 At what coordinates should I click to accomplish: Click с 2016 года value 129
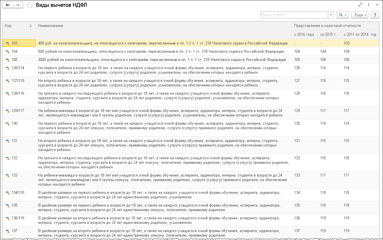[x=297, y=111]
